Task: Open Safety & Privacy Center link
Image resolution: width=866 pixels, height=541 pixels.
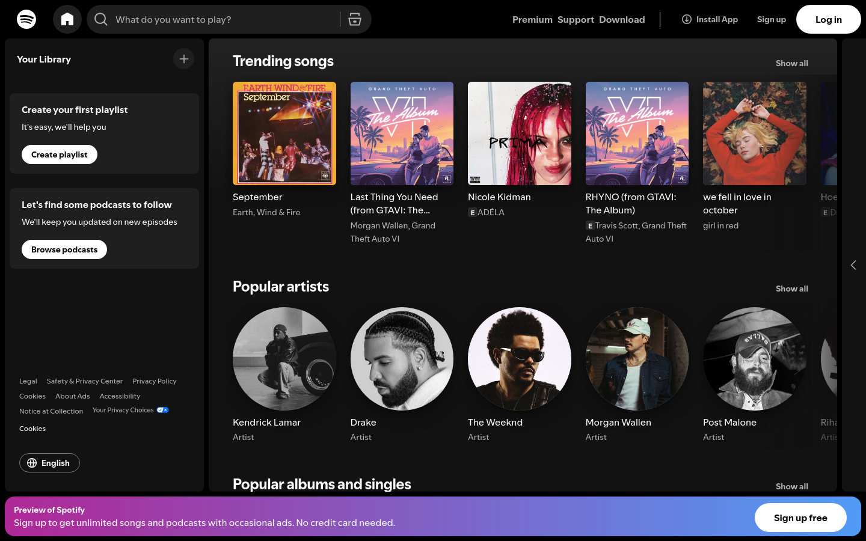Action: coord(85,381)
